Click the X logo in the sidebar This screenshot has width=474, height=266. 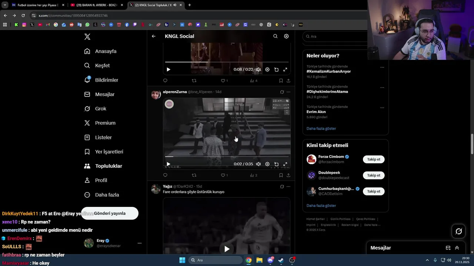tap(87, 37)
